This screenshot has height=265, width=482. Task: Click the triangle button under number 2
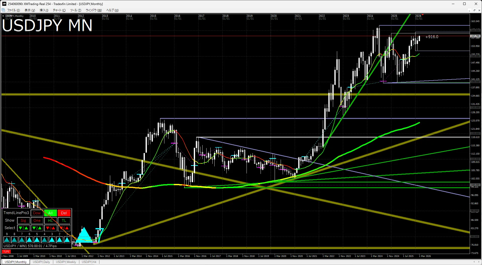(x=60, y=240)
